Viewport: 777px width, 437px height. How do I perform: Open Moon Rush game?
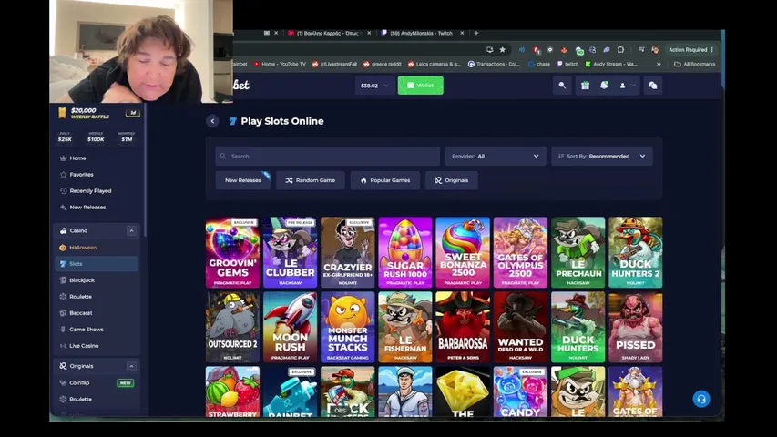[290, 327]
